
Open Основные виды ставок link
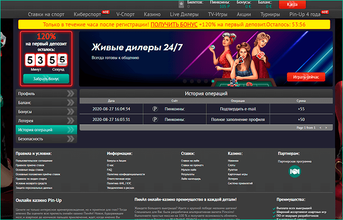click(29, 170)
